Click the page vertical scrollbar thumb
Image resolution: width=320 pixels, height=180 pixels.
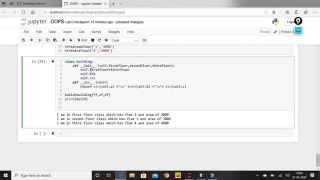[x=318, y=160]
